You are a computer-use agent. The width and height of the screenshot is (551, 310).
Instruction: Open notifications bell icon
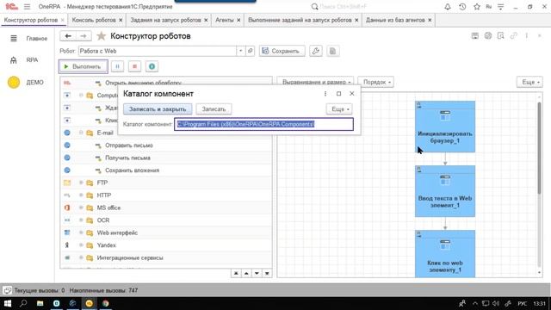point(448,7)
